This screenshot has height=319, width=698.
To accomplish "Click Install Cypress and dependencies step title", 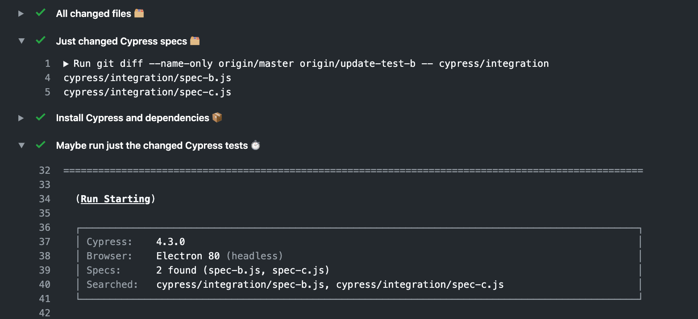I will tap(133, 118).
